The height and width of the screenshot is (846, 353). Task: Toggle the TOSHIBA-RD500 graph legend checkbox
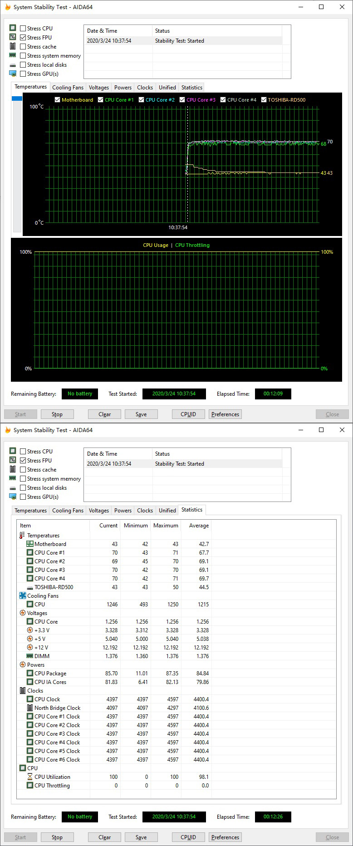264,100
